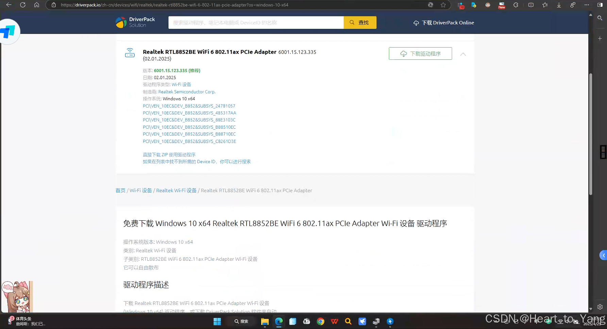Screen dimensions: 607x329
Task: Open Google Chrome from the taskbar
Action: [x=320, y=321]
